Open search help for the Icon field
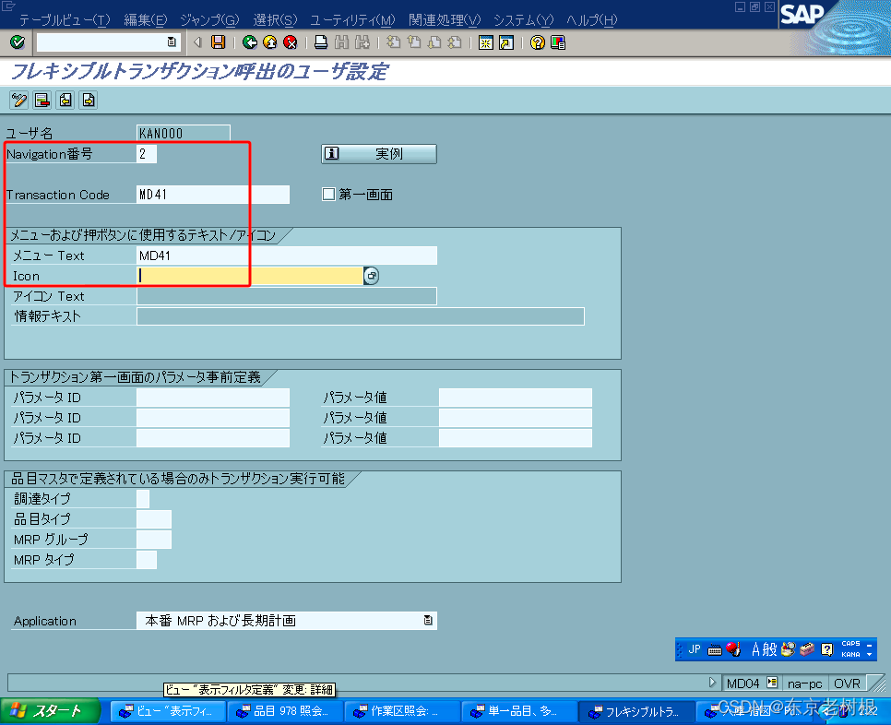This screenshot has height=725, width=891. pos(371,276)
